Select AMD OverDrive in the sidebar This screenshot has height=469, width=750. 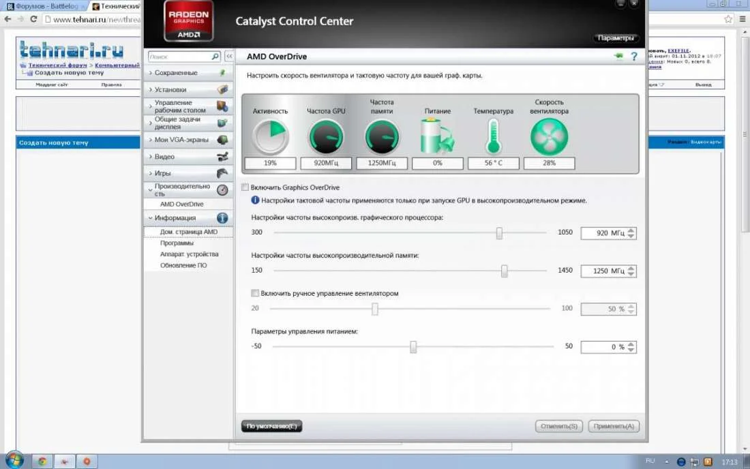(182, 204)
